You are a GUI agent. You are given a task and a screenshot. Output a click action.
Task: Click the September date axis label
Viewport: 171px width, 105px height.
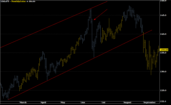[149, 103]
